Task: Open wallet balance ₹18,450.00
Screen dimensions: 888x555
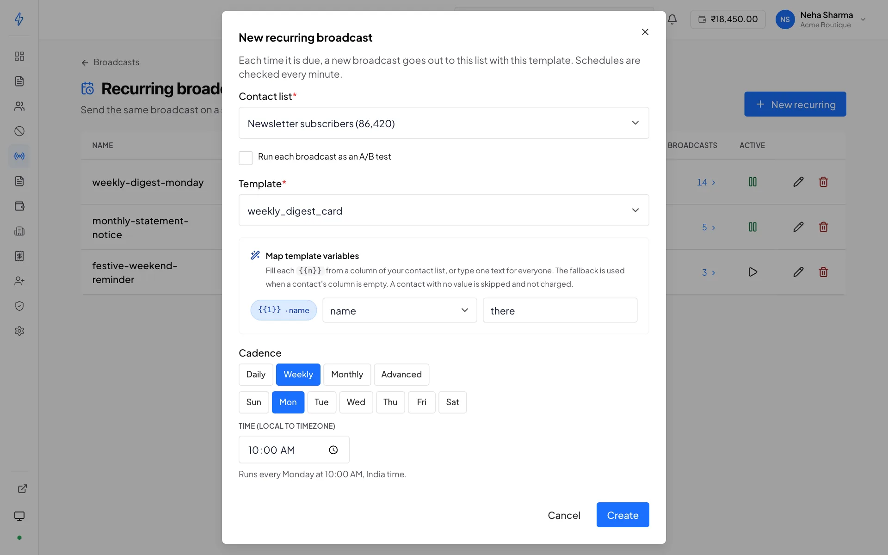Action: click(x=728, y=19)
